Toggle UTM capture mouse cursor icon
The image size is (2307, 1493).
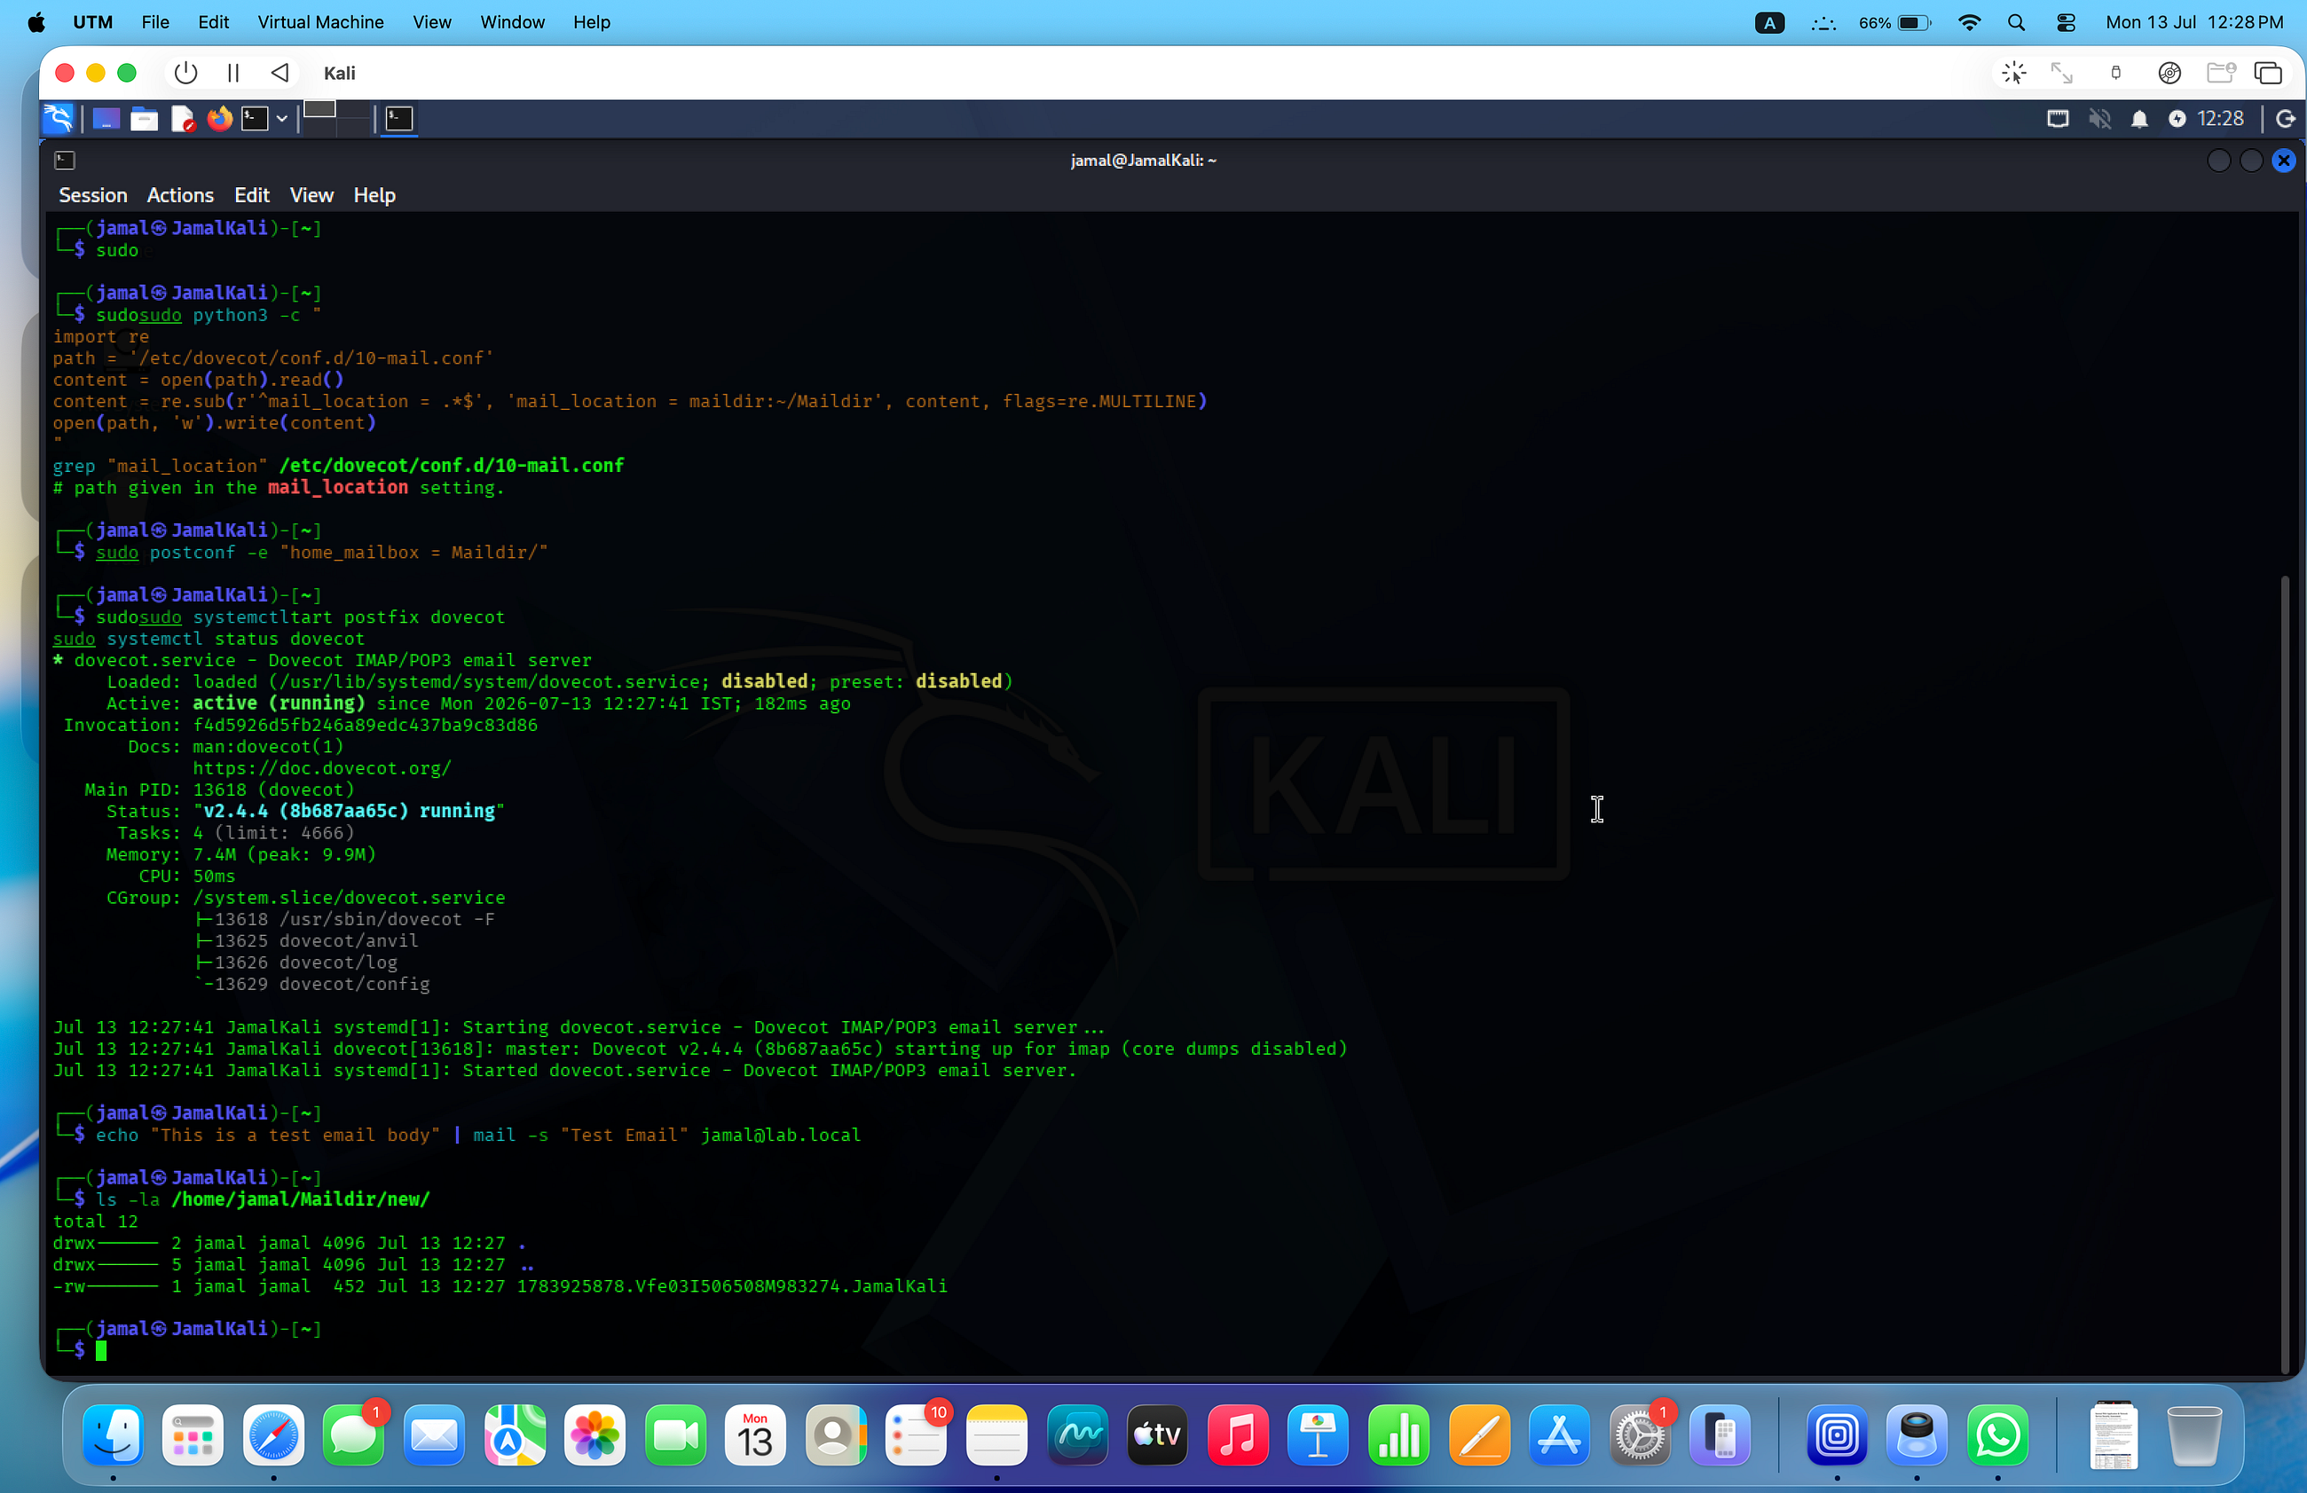(x=2014, y=73)
